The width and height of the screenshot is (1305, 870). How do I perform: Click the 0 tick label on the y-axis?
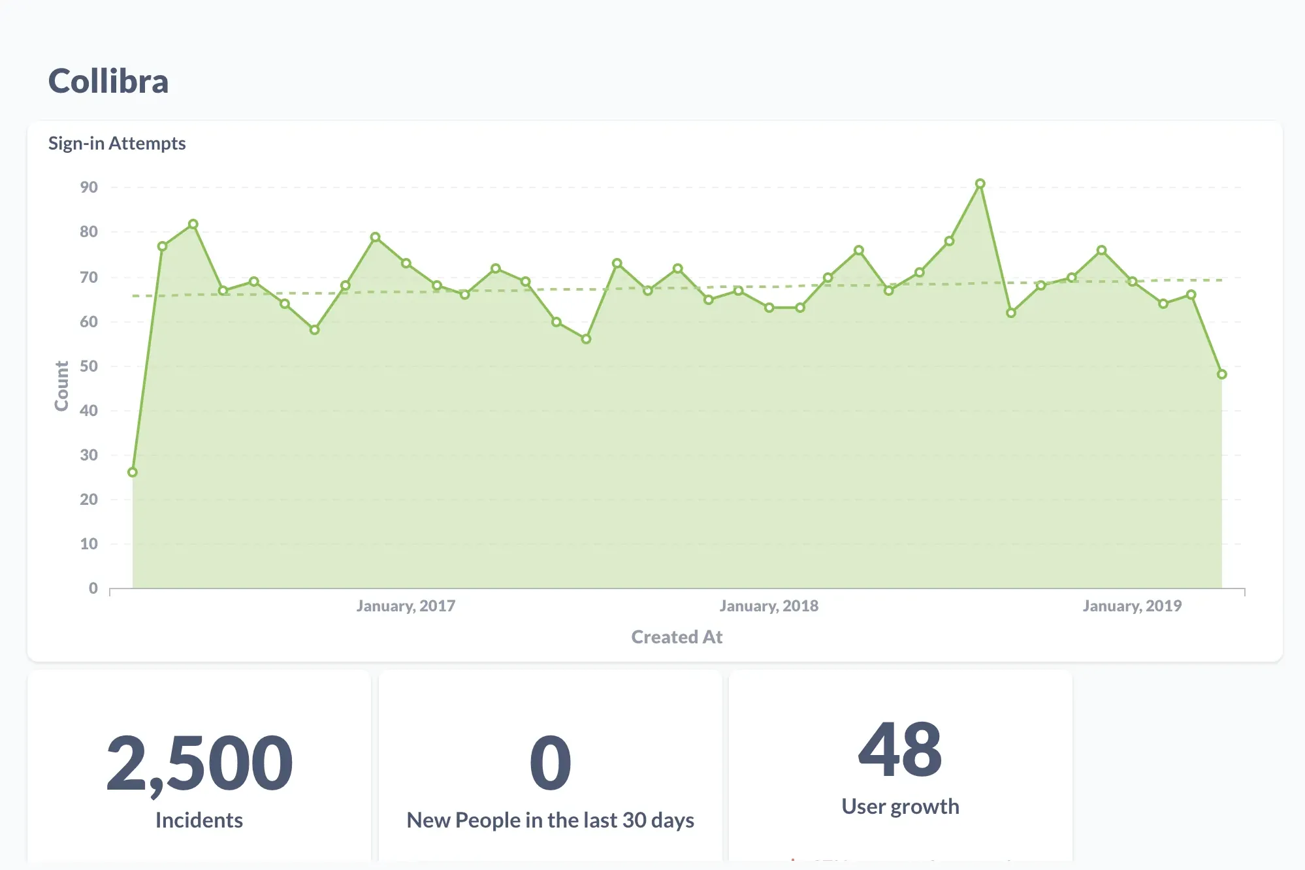(93, 588)
